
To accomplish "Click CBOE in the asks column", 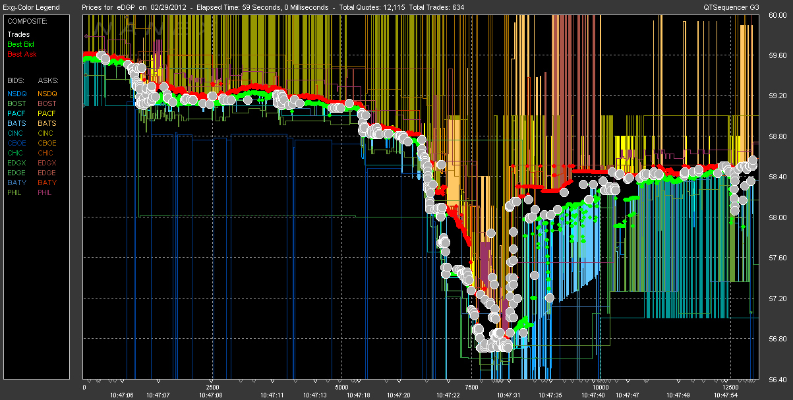I will tap(47, 143).
